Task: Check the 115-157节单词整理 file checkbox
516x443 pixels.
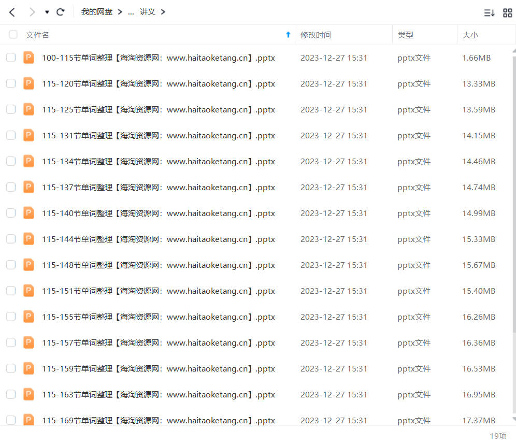Action: tap(11, 342)
